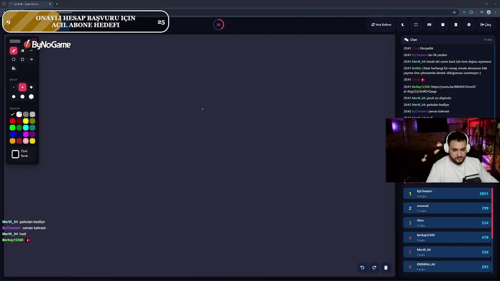Enter fullscreen mode via top toolbar icon
The image size is (500, 281).
coord(416,25)
